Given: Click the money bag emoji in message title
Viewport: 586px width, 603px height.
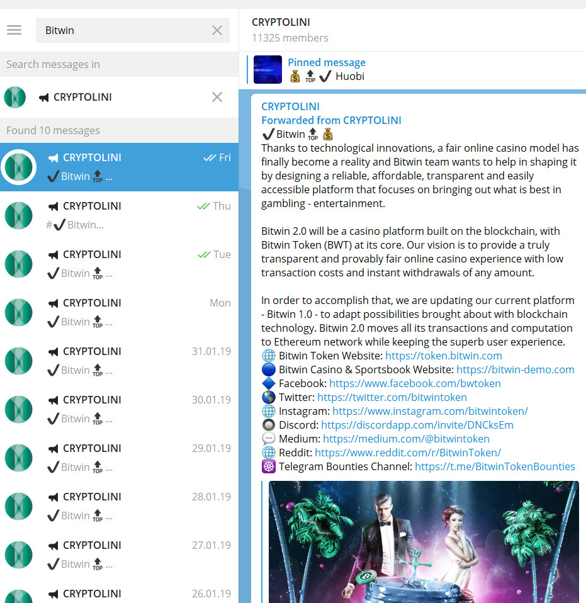Looking at the screenshot, I should click(x=327, y=135).
